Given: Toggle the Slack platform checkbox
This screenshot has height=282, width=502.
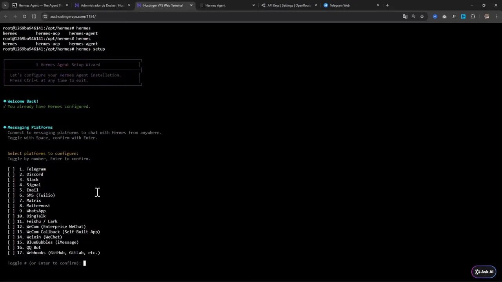Looking at the screenshot, I should pyautogui.click(x=11, y=180).
